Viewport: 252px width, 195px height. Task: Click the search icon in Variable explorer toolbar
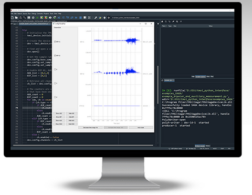pos(177,22)
